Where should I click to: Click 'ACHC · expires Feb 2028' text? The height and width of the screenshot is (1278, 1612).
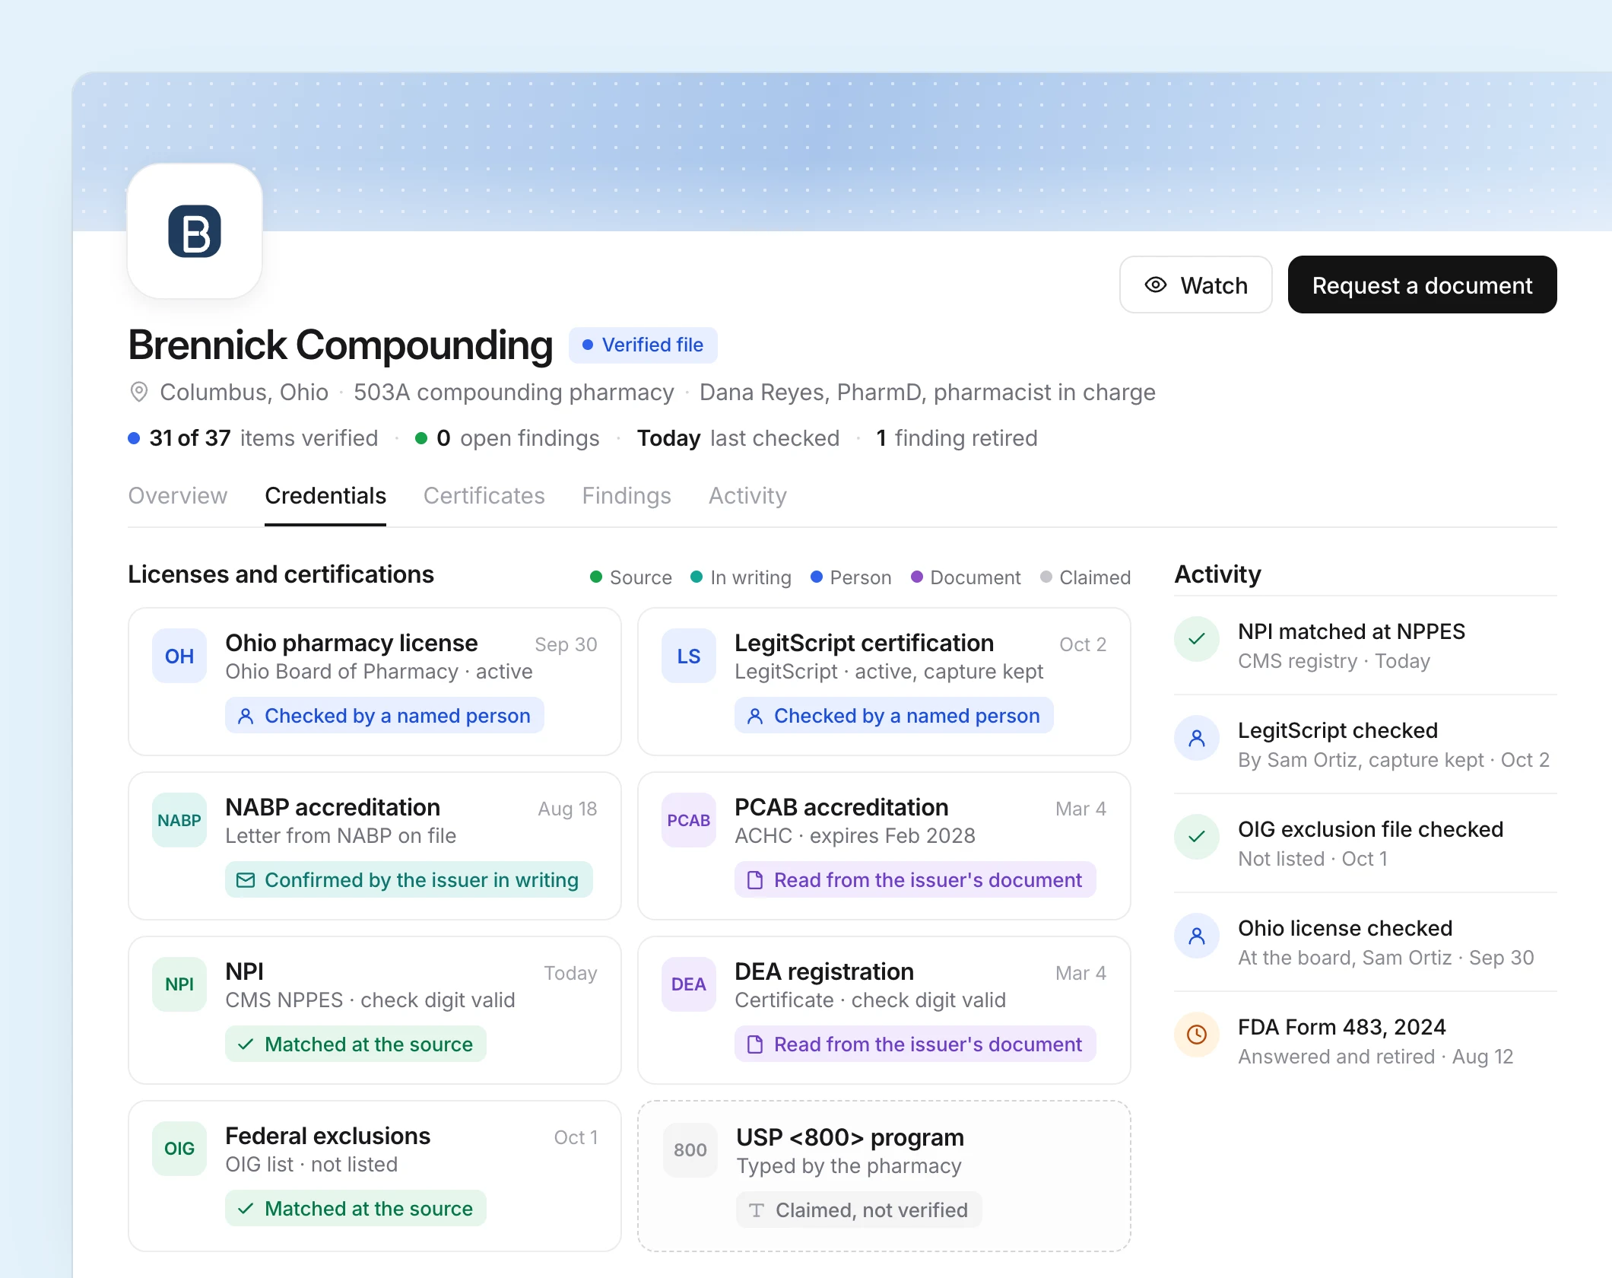pos(855,836)
